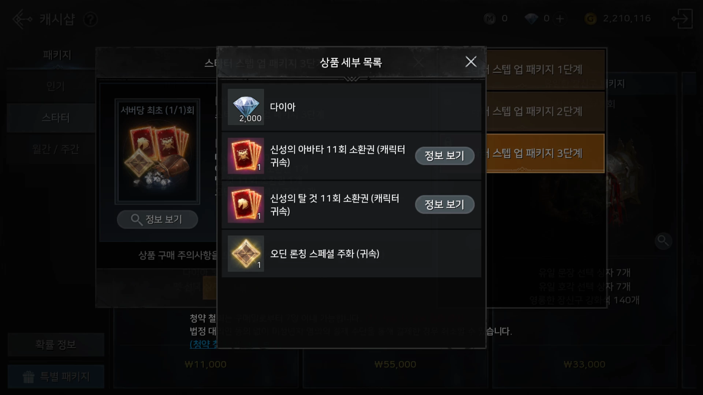
Task: Open the 확률 정보 button
Action: [x=56, y=345]
